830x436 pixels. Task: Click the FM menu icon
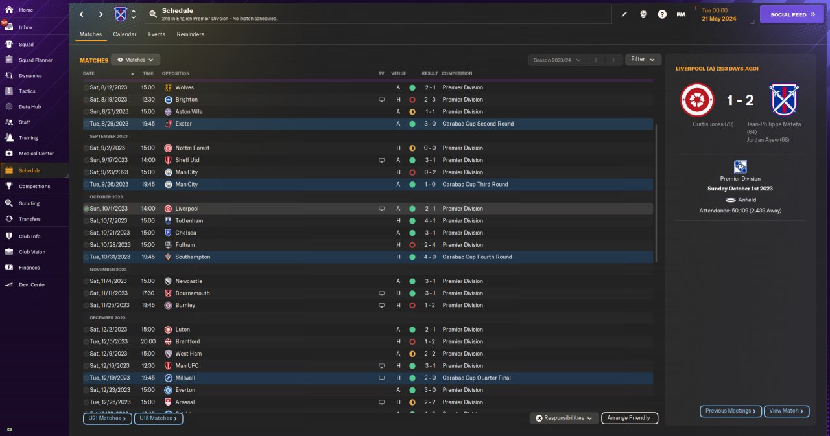pyautogui.click(x=681, y=14)
